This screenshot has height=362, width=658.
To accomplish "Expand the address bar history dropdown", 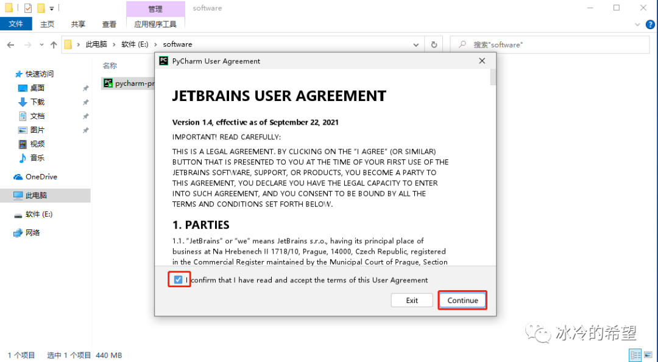I will pos(416,45).
